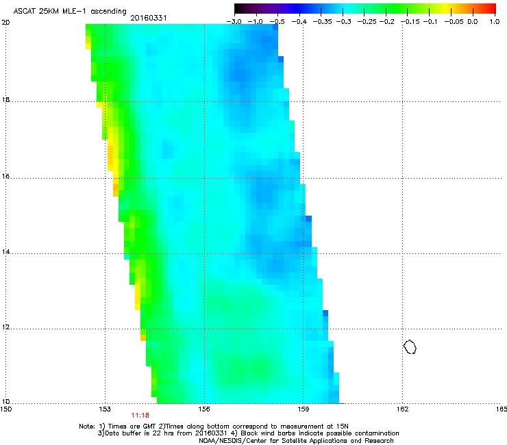Click the longitude label 159
This screenshot has width=507, height=445.
(x=304, y=409)
